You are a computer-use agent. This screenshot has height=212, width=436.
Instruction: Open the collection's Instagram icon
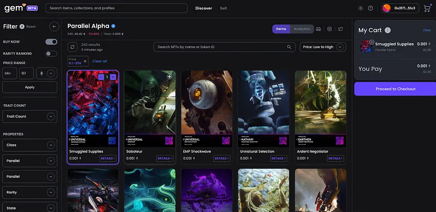pyautogui.click(x=330, y=29)
